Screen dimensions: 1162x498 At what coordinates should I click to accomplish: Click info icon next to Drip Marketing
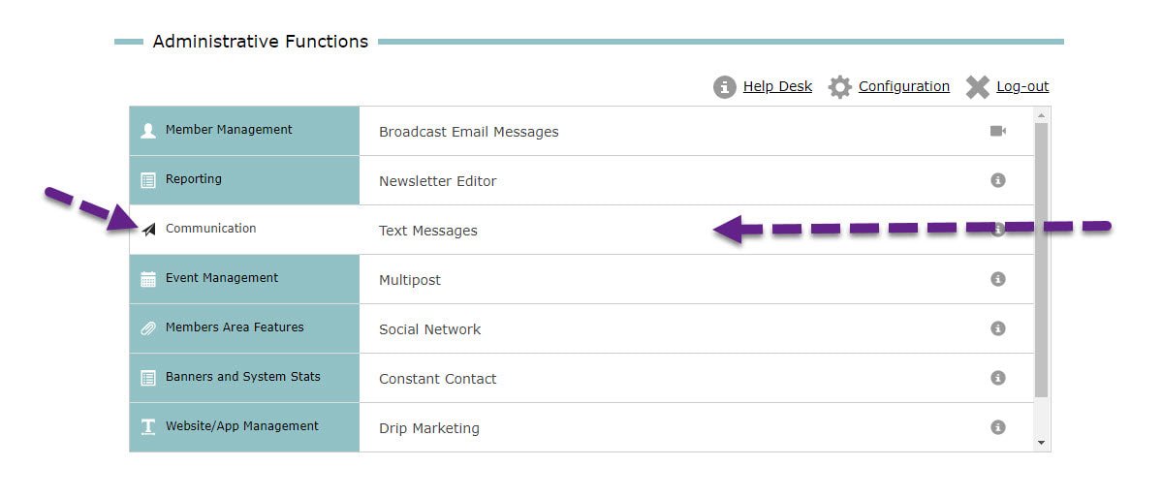(x=998, y=427)
